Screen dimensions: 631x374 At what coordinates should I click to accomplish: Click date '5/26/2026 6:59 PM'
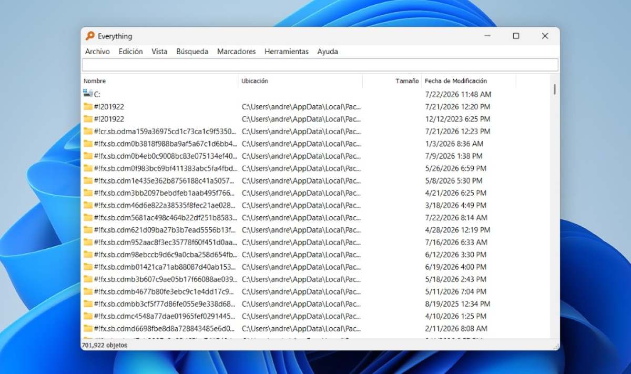455,168
